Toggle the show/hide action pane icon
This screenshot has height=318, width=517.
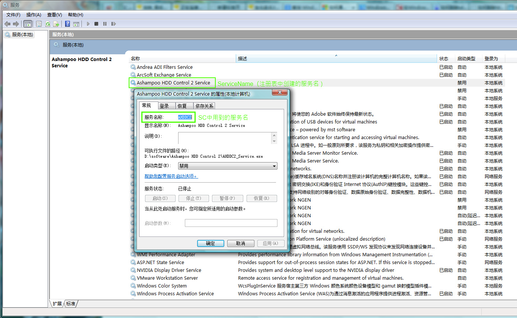pyautogui.click(x=76, y=24)
